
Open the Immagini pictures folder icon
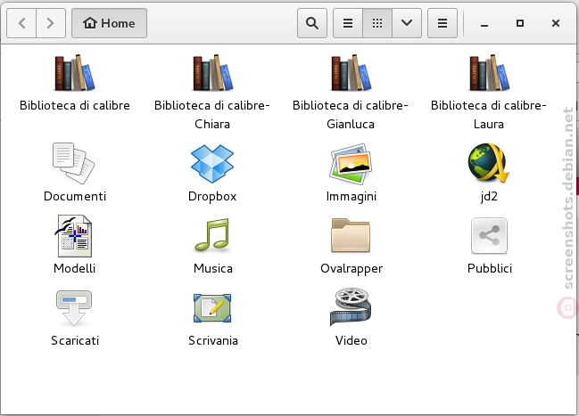(351, 164)
